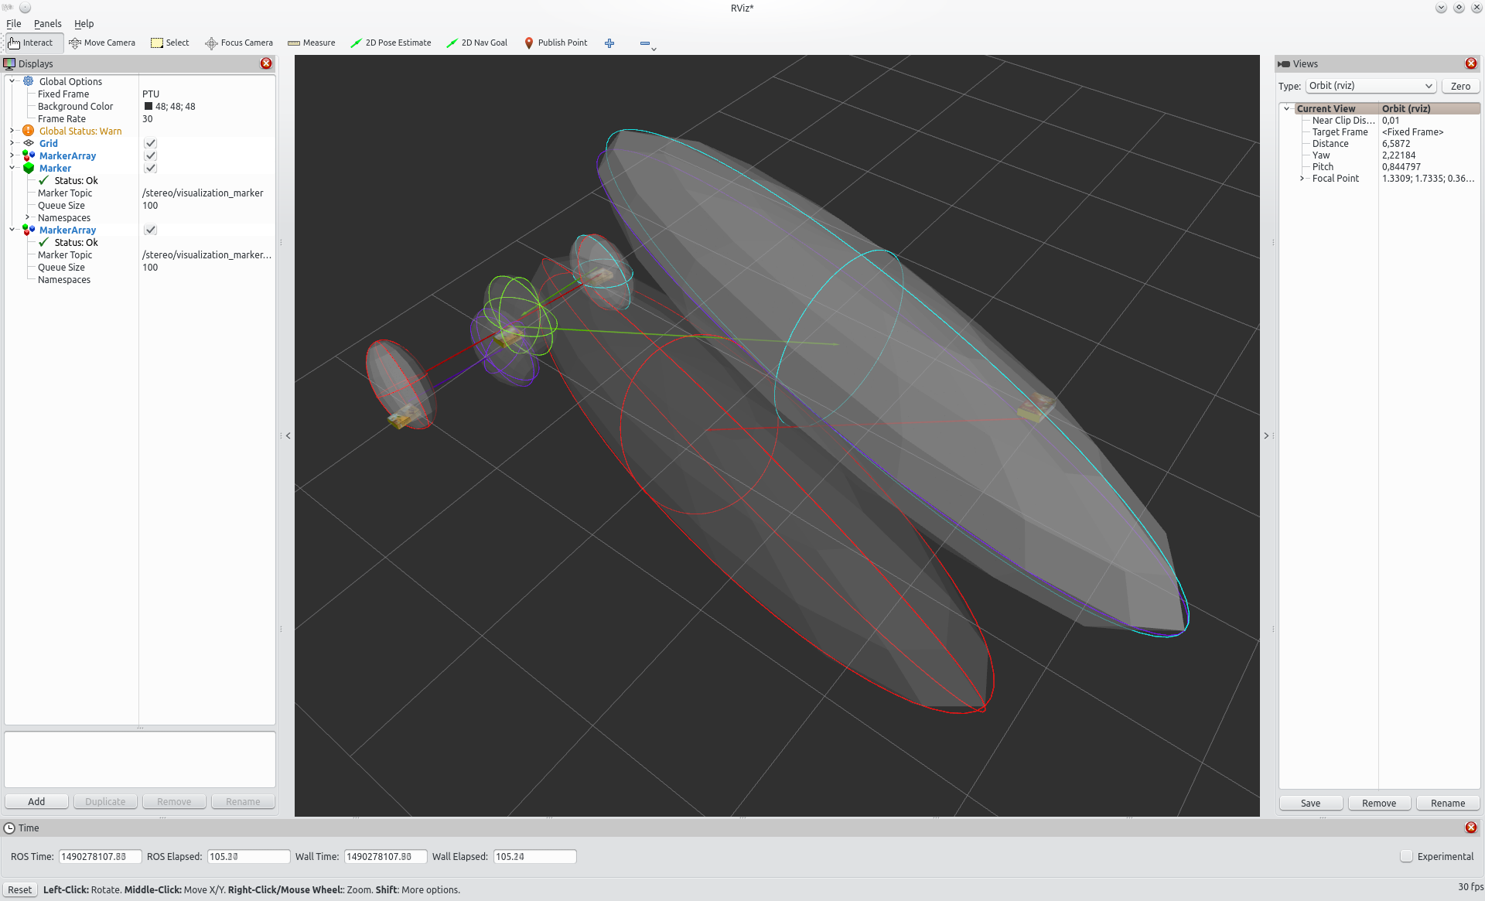Activate the Move Camera tool
Screen dimensions: 1485x901
(101, 43)
